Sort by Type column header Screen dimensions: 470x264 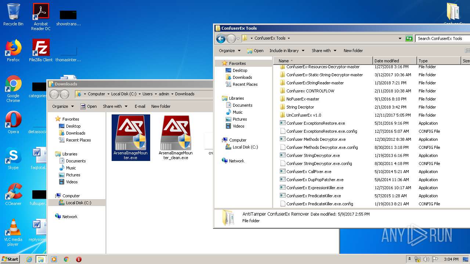(439, 61)
